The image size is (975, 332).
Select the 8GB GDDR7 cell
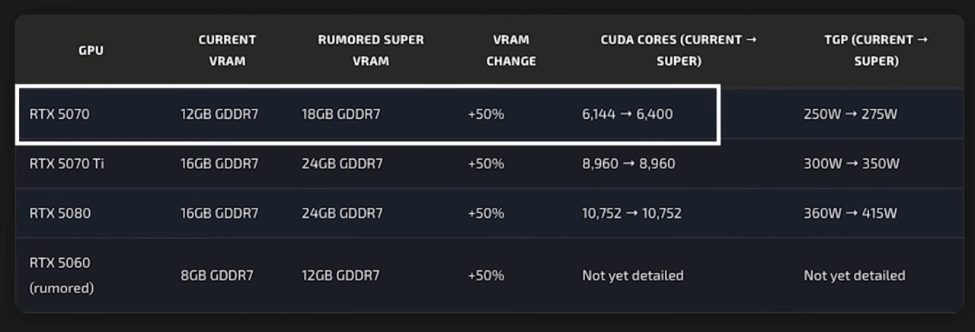[x=217, y=276]
